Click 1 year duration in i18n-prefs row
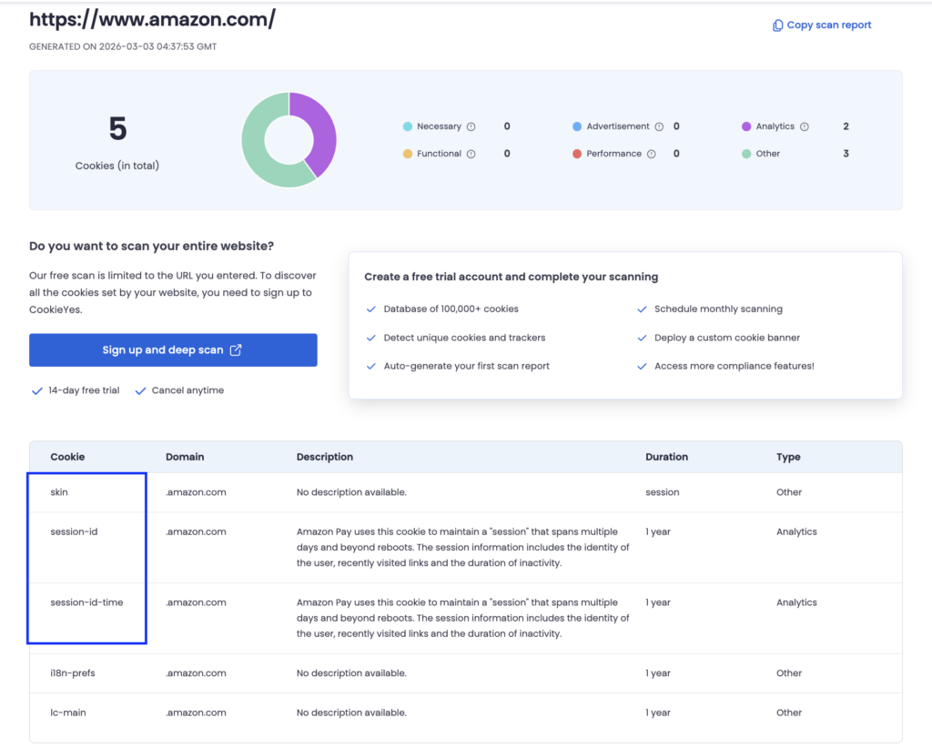The height and width of the screenshot is (748, 932). click(658, 673)
